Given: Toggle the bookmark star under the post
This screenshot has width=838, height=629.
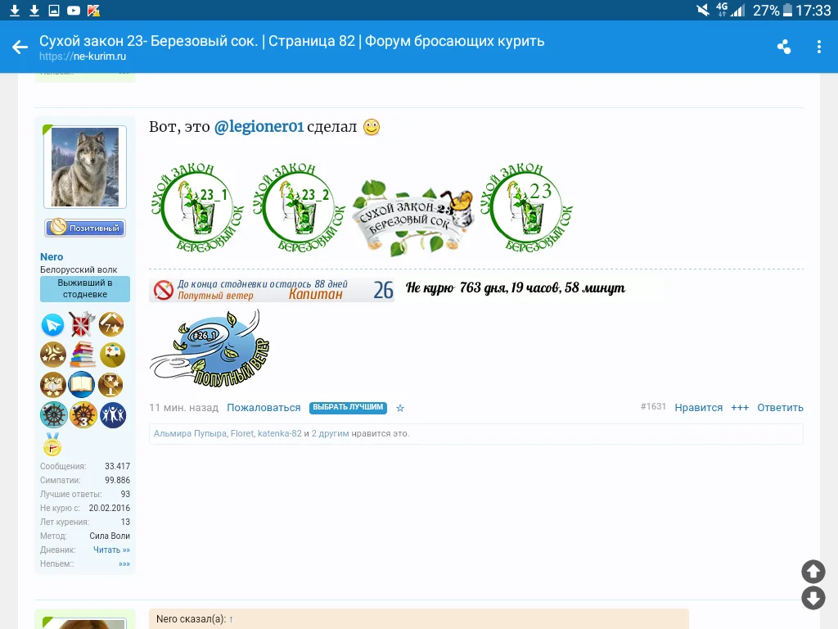Looking at the screenshot, I should [400, 407].
